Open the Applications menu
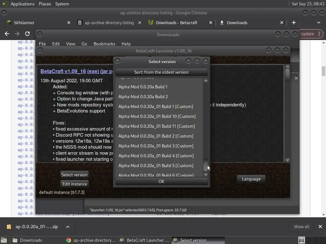Screen dimensions: 326x244 pos(23,4)
